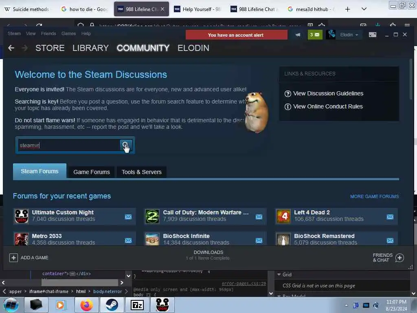This screenshot has height=313, width=417.
Task: Open Left 4 Dead 2 game icon
Action: coord(283,216)
